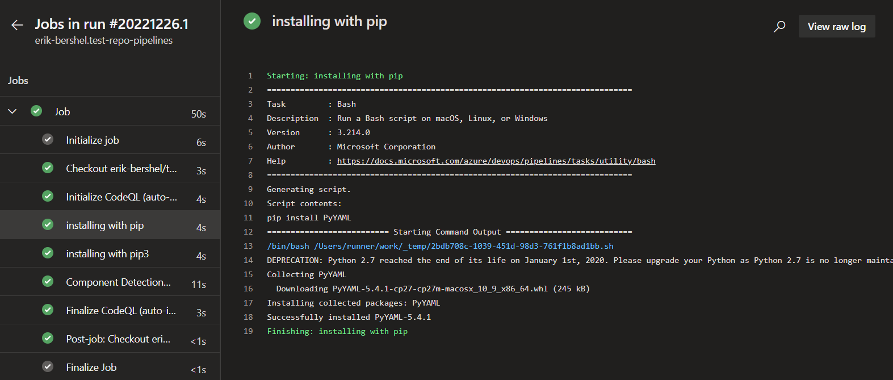
Task: Click the status icon for Initialize job
Action: coord(48,139)
